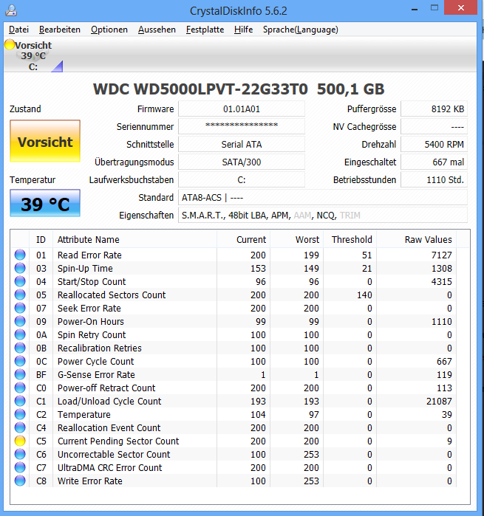This screenshot has height=516, width=484.
Task: Click the blue status icon for Start/Stop Count
Action: (x=20, y=282)
